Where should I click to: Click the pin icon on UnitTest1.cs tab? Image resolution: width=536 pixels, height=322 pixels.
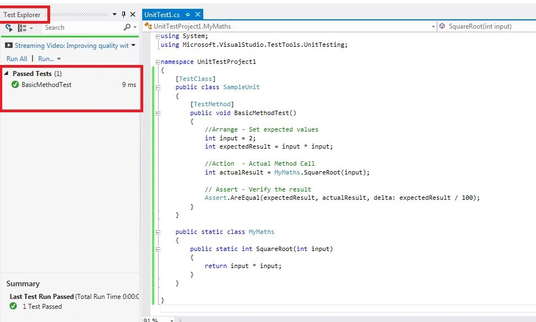coord(187,14)
